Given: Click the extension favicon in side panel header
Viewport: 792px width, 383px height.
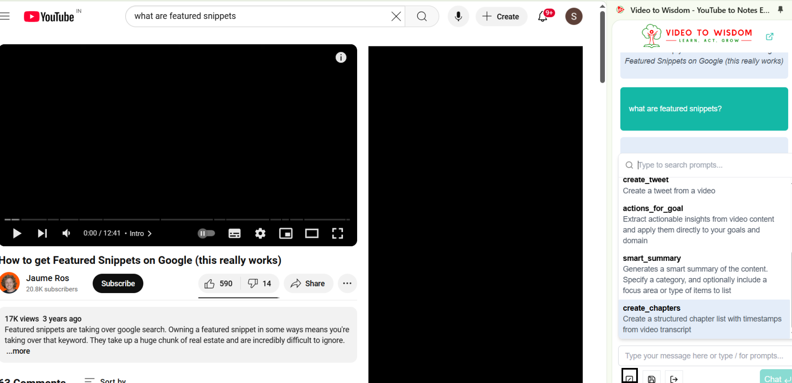Looking at the screenshot, I should (620, 10).
